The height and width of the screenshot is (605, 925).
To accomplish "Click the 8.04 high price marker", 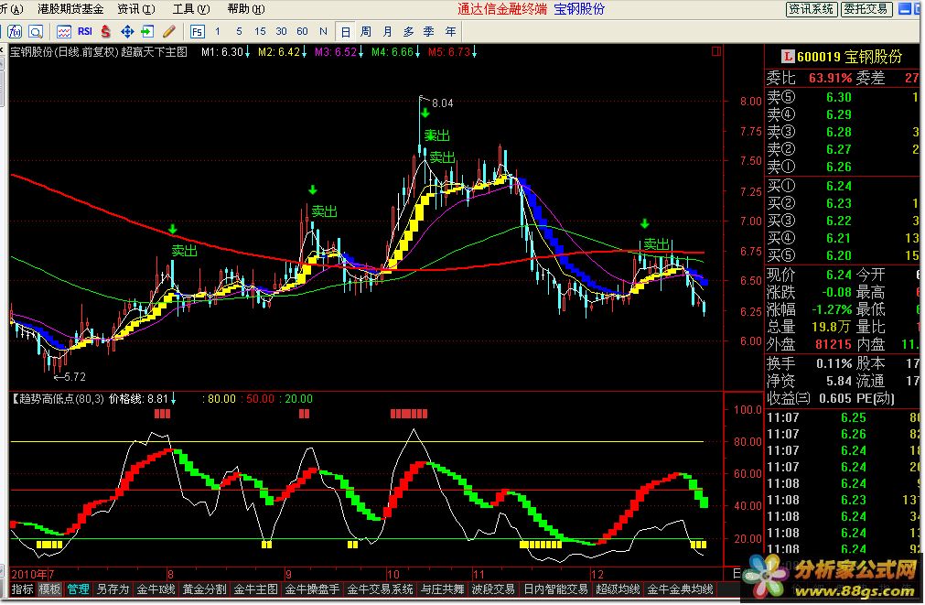I will click(x=443, y=103).
